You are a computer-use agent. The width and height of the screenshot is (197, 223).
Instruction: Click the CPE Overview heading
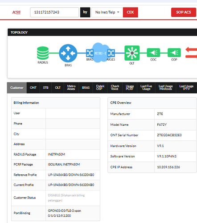121,103
